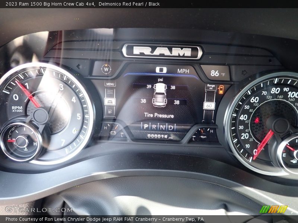This screenshot has width=298, height=223.
Task: Select the vehicle graphic in Tire Pressure display
Action: (160, 96)
